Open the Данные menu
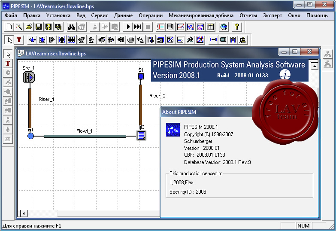 click(x=123, y=15)
